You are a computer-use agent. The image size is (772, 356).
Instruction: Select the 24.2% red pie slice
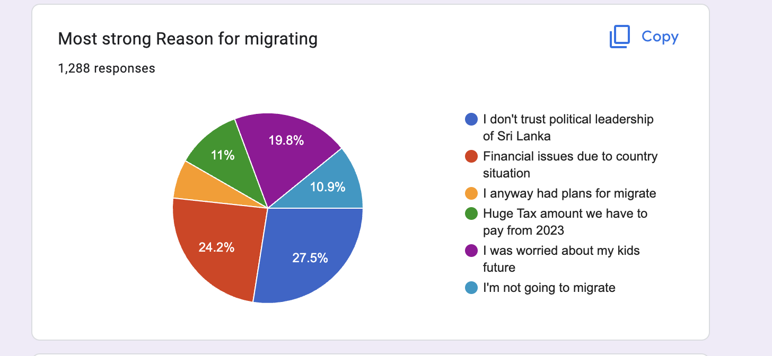point(217,246)
